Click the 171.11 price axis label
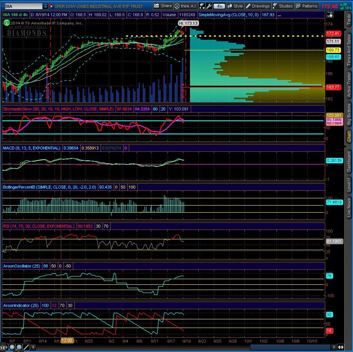 (x=333, y=41)
